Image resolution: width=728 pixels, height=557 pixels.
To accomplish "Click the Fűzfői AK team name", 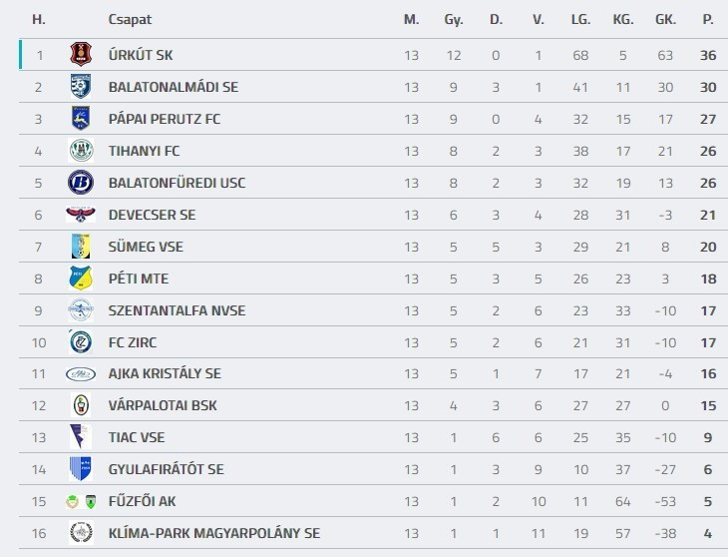I will tap(143, 501).
